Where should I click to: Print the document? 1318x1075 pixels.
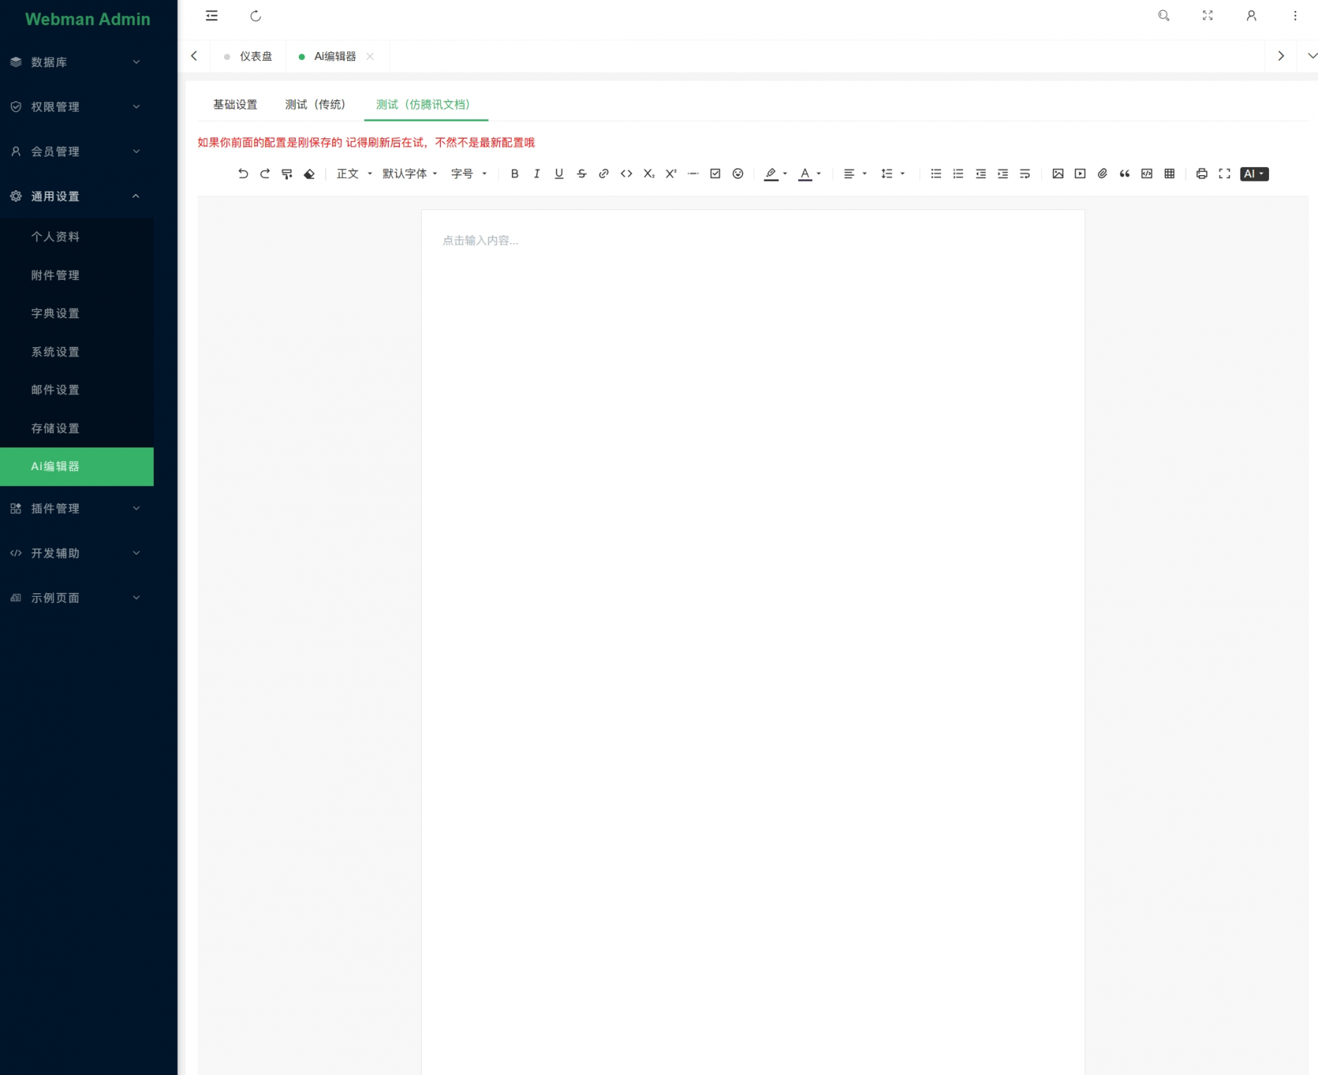(x=1202, y=174)
